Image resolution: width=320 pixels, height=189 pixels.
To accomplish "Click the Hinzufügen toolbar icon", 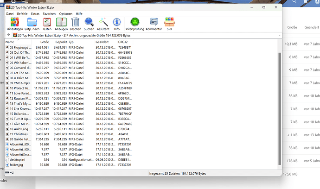I will coord(15,22).
